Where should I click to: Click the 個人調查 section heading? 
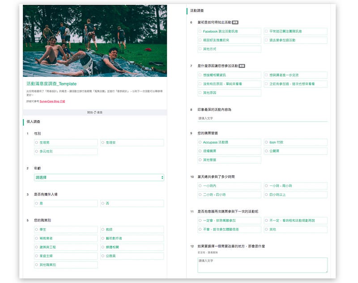pos(33,122)
